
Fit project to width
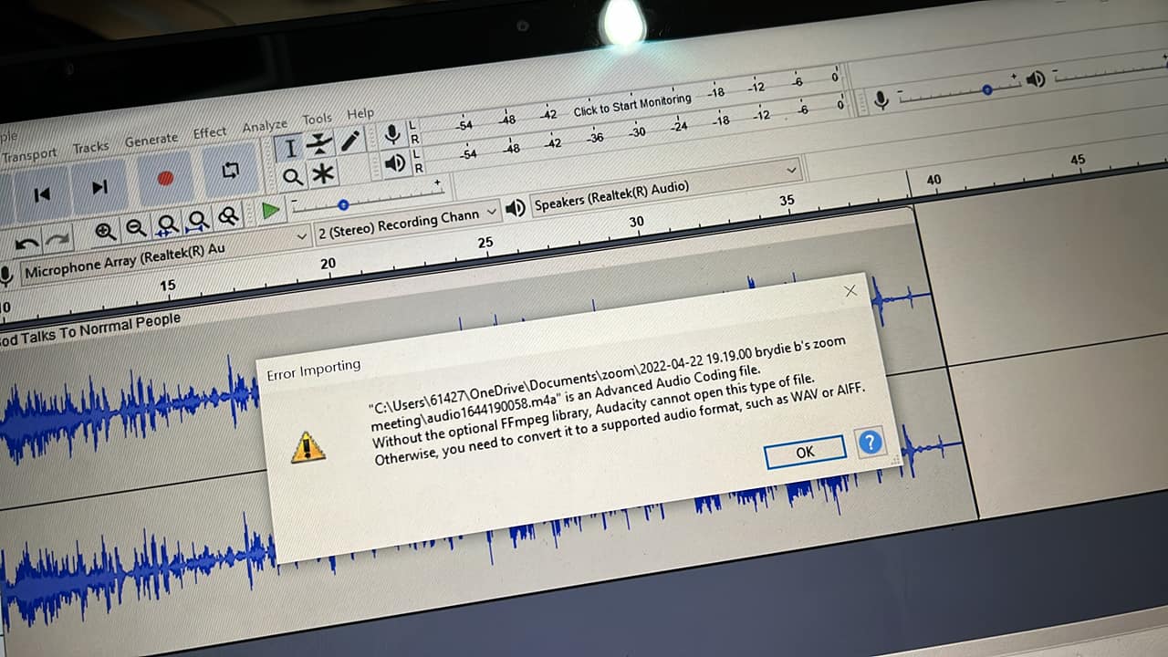tap(198, 221)
